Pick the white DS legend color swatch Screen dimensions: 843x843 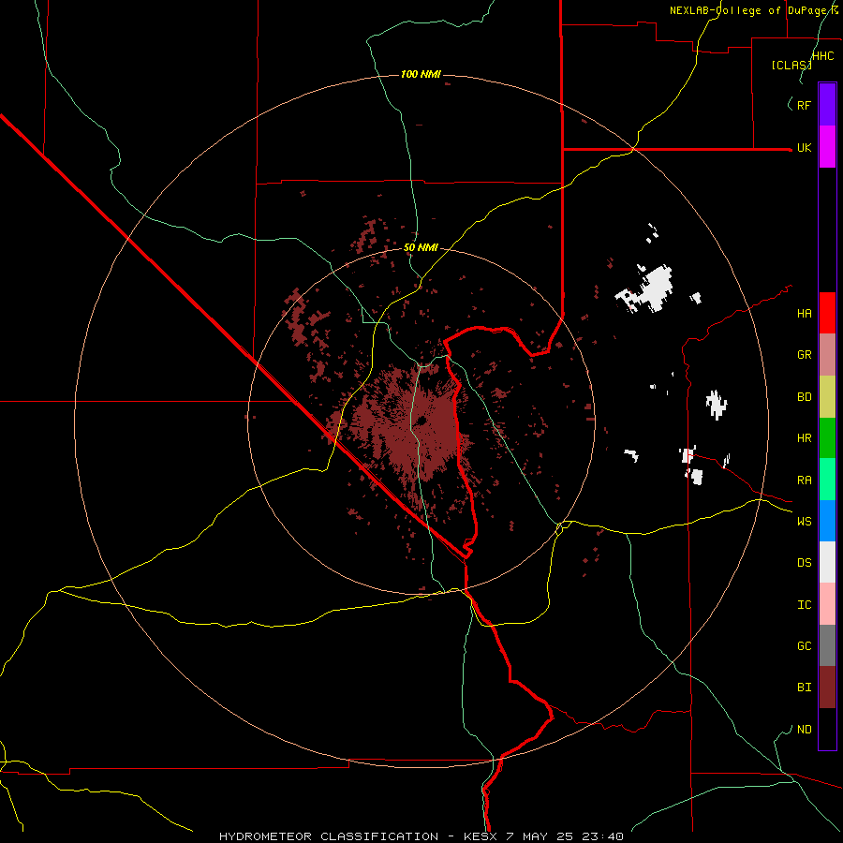[827, 562]
